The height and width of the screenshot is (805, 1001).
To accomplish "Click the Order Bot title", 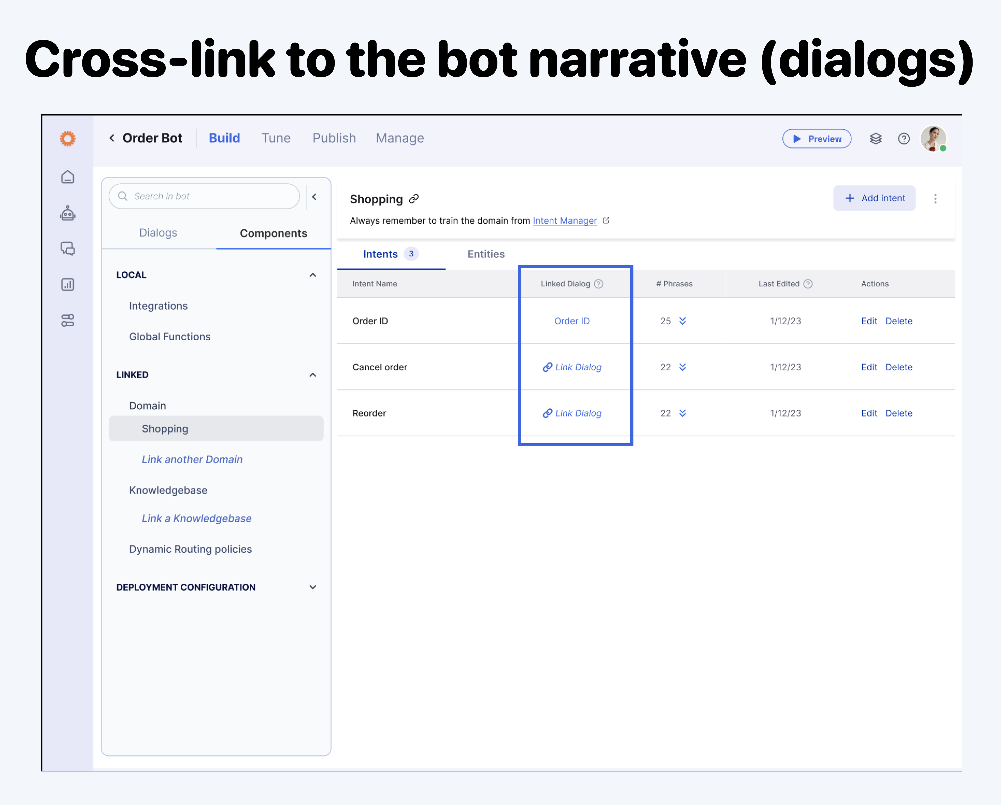I will point(152,138).
